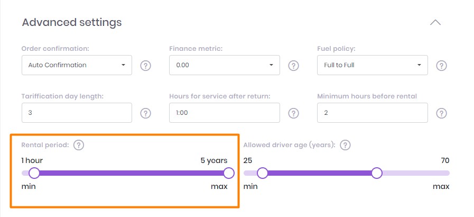Click the Minimum hours before rental field

[373, 113]
